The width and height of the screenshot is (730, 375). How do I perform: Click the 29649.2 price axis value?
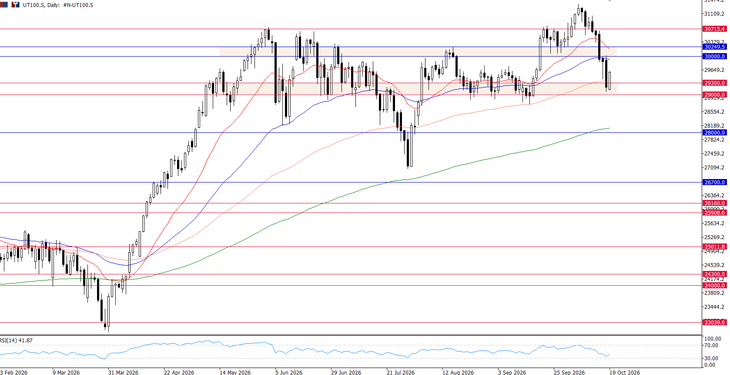[714, 70]
